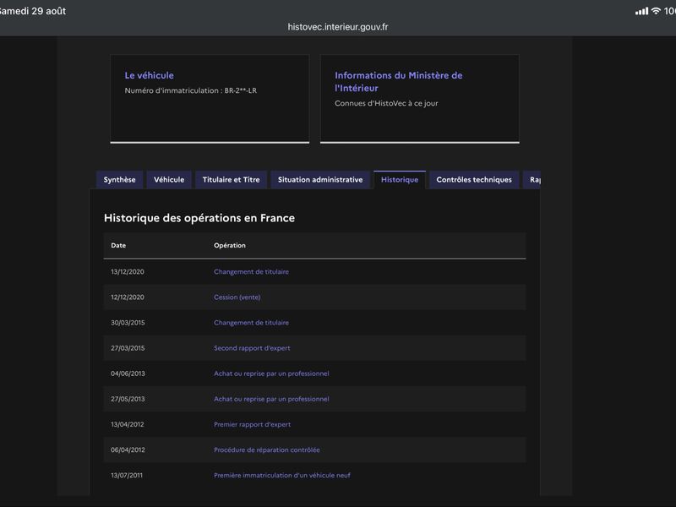Click the Date column header
This screenshot has height=507, width=676.
(118, 245)
